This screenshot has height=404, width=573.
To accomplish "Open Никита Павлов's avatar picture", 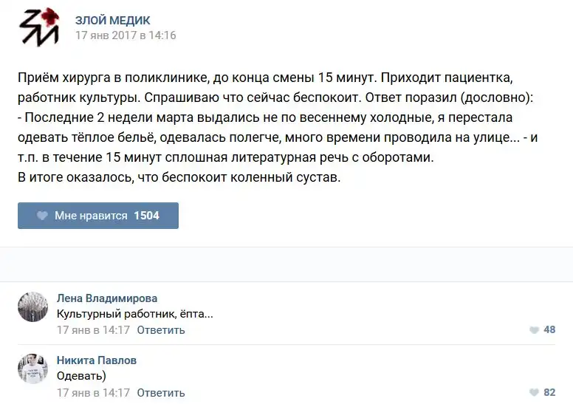I will pyautogui.click(x=32, y=369).
